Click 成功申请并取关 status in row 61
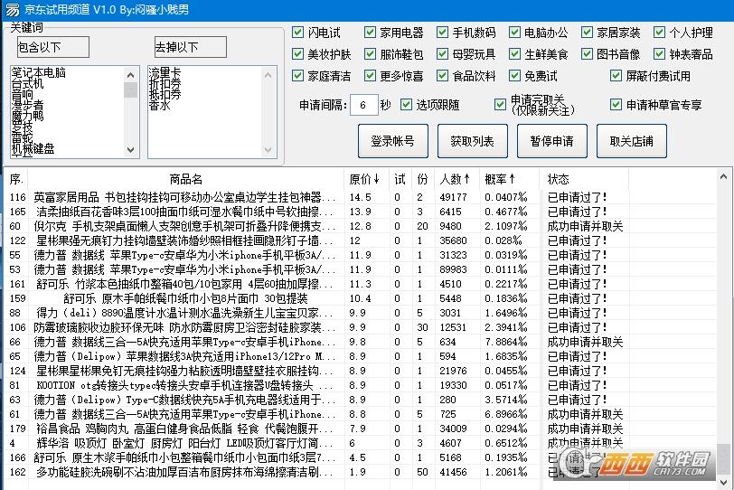The height and width of the screenshot is (490, 734). click(585, 414)
